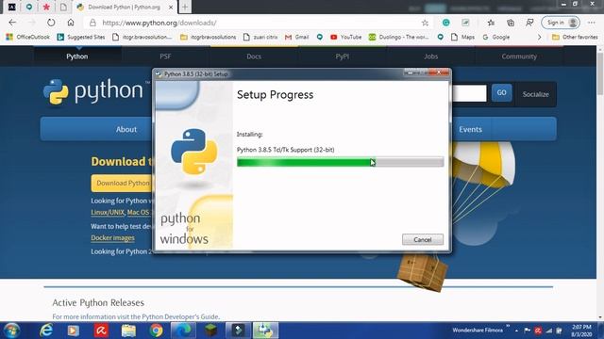604x339 pixels.
Task: Open the Avira antivirus taskbar icon
Action: [101, 331]
